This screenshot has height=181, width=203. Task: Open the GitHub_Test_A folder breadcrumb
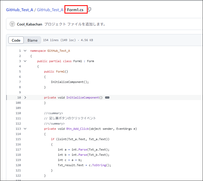pos(50,10)
